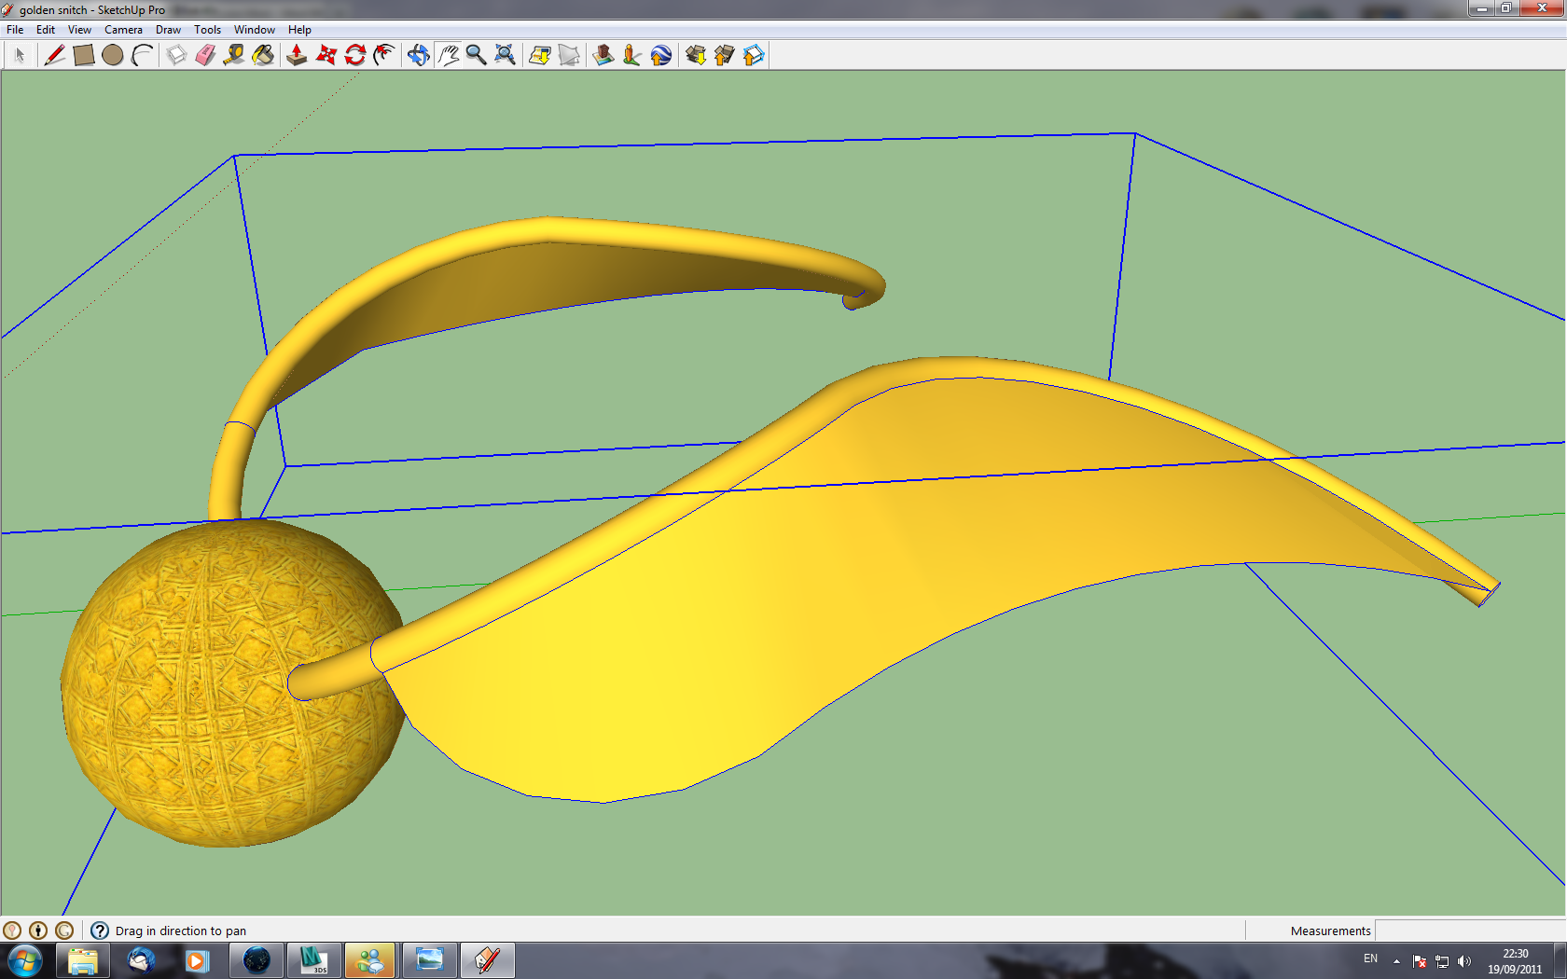Open the Draw menu
Viewport: 1567px width, 979px height.
[x=168, y=30]
